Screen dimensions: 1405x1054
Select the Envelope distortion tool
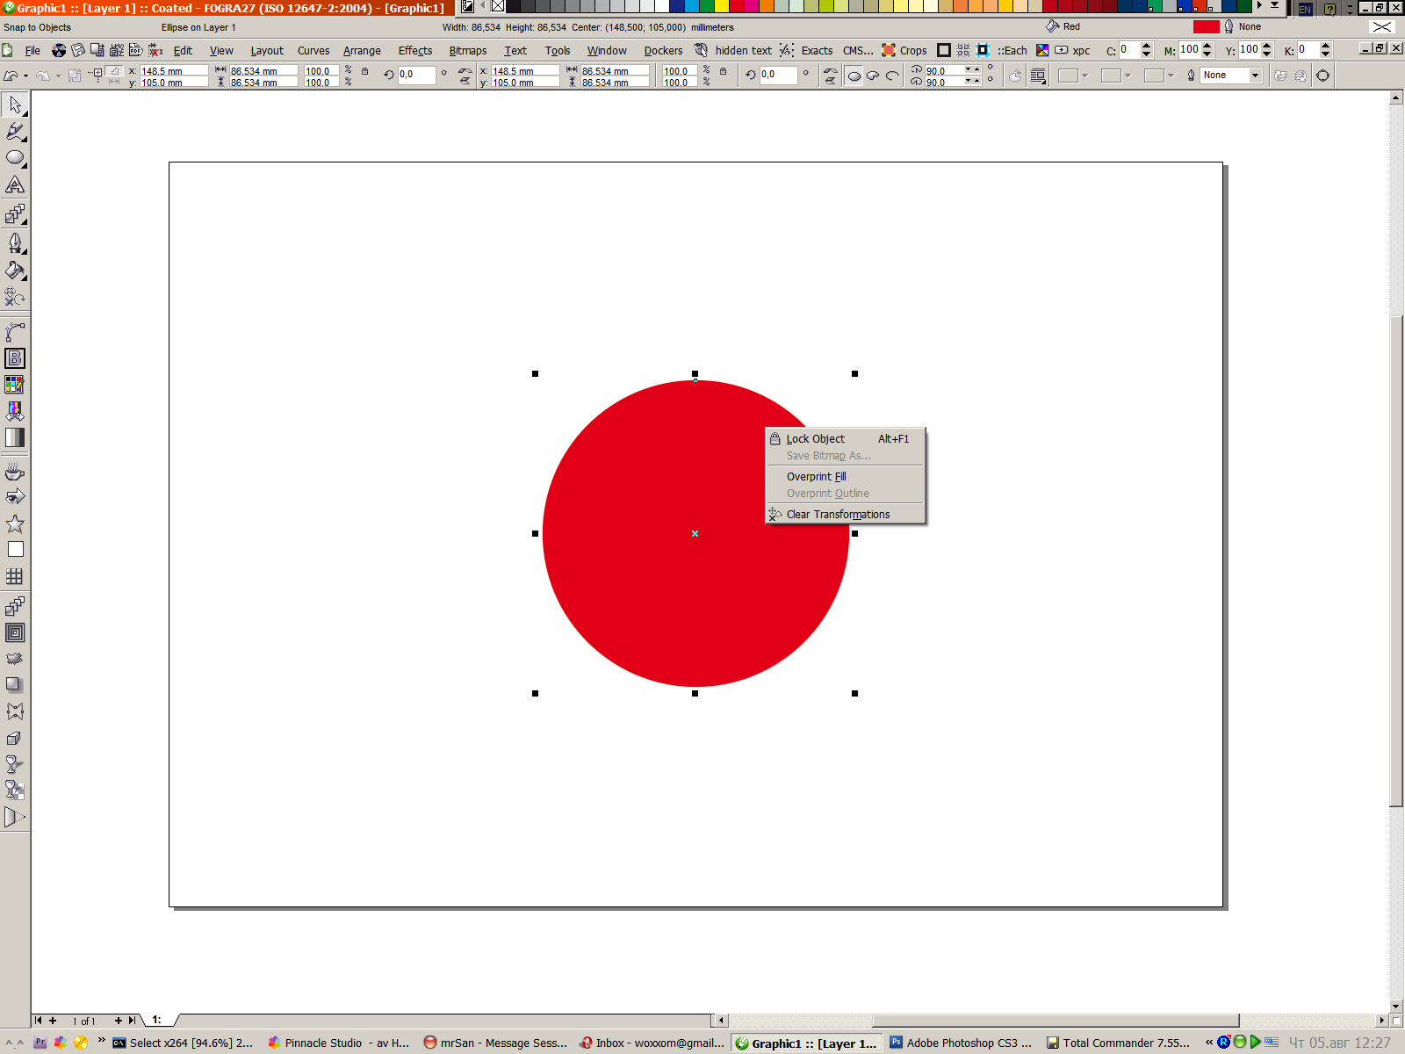[x=15, y=711]
